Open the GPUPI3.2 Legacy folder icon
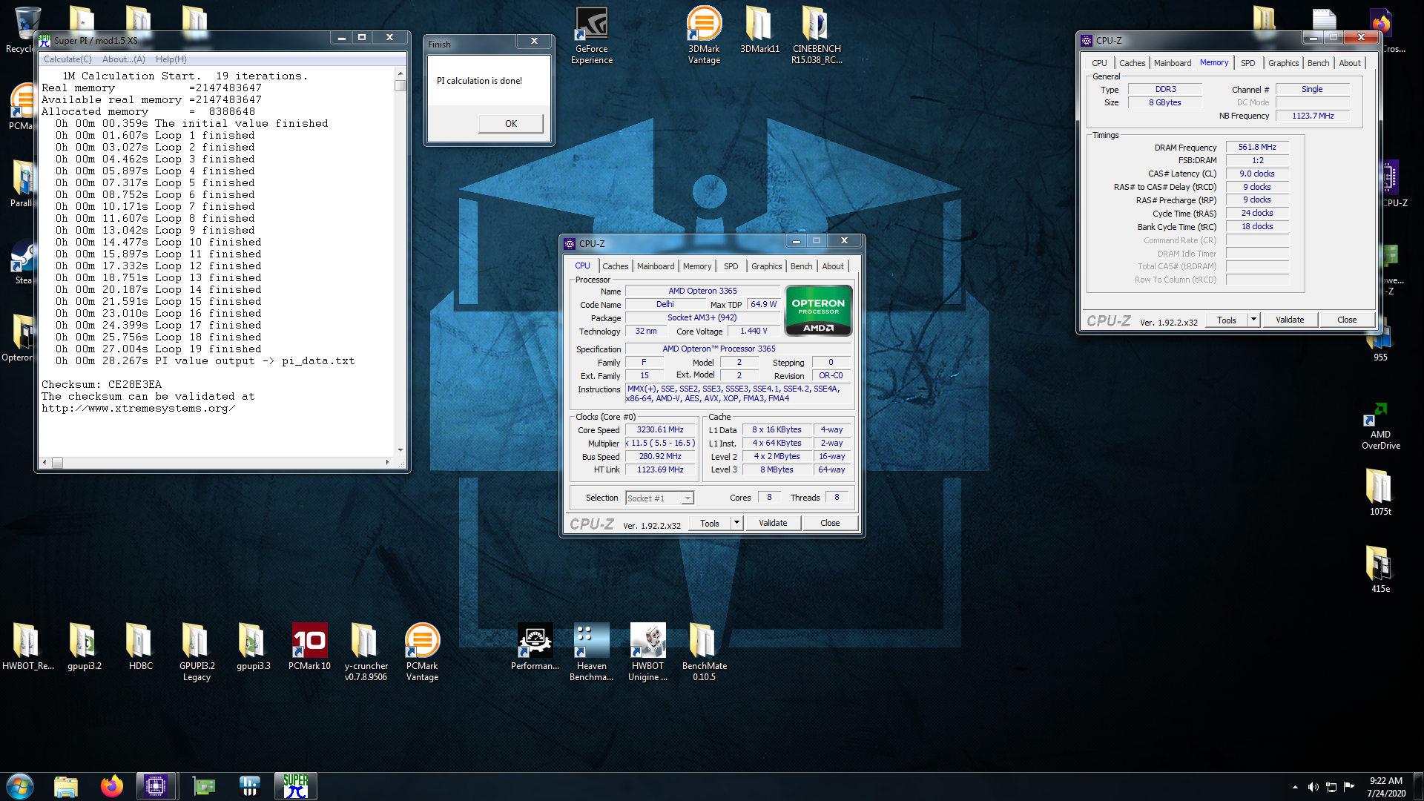Image resolution: width=1424 pixels, height=801 pixels. [x=197, y=652]
